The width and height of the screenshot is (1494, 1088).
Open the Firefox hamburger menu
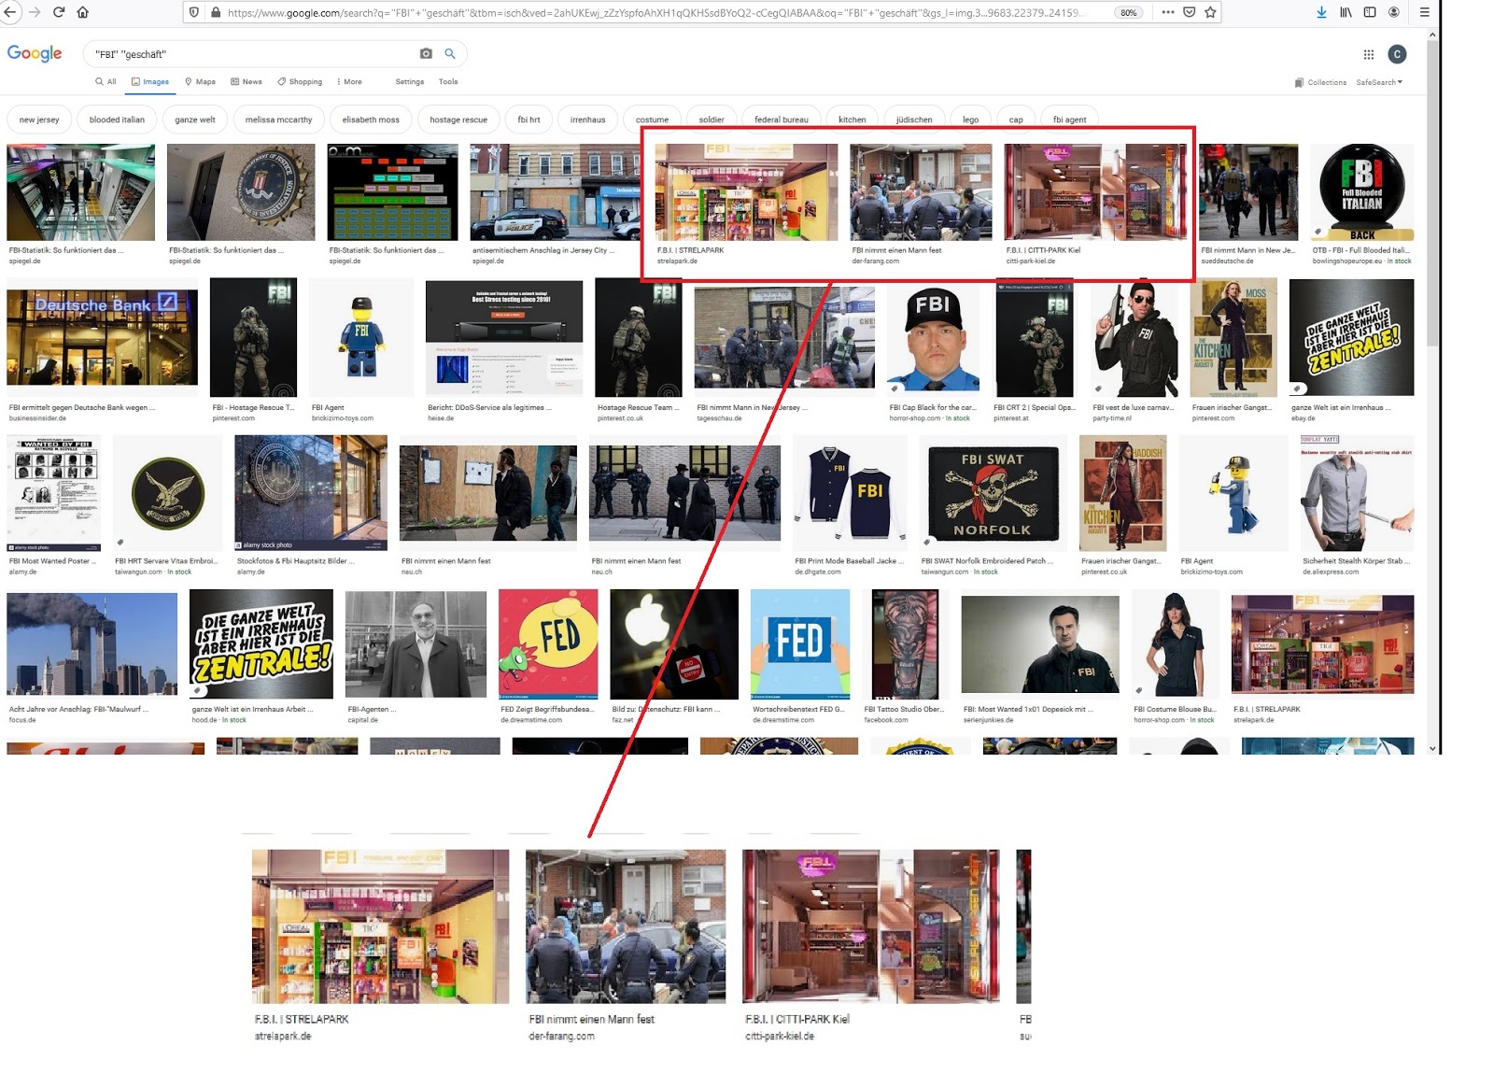(x=1424, y=12)
